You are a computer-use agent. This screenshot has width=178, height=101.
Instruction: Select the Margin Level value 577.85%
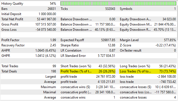pyautogui.click(x=170, y=40)
